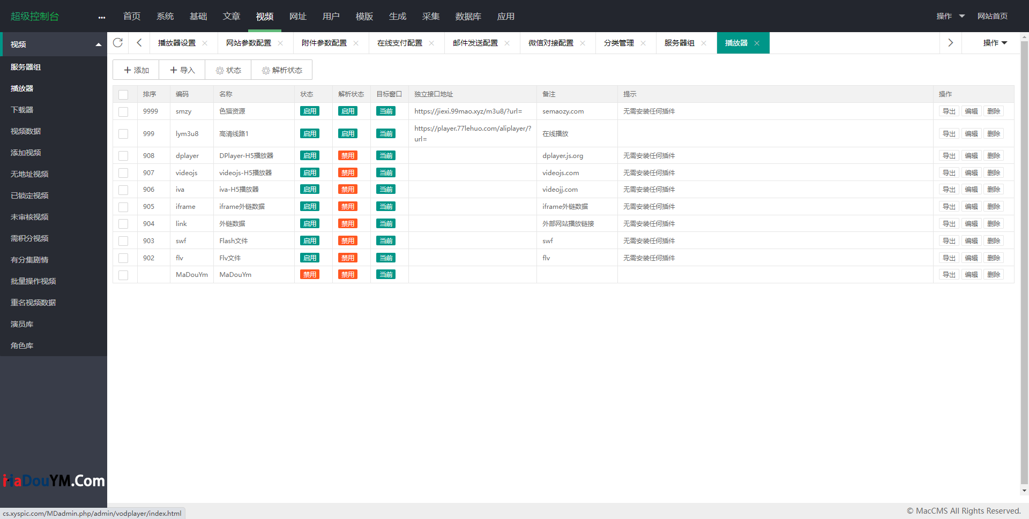Collapse the 视频 sidebar section
The image size is (1029, 519).
[x=54, y=44]
